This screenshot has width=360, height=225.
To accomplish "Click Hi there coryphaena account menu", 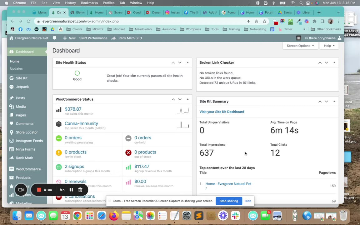I will [323, 38].
